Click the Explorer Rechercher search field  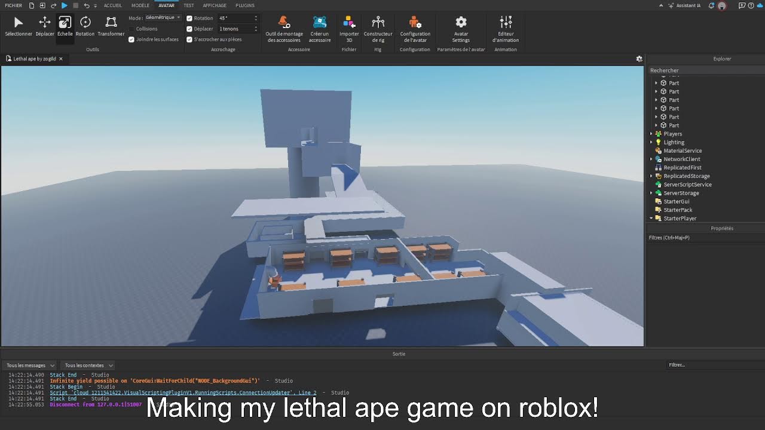(x=705, y=70)
